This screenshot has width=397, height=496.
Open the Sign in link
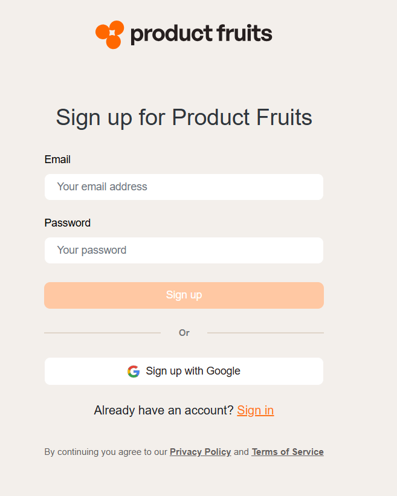pos(255,411)
